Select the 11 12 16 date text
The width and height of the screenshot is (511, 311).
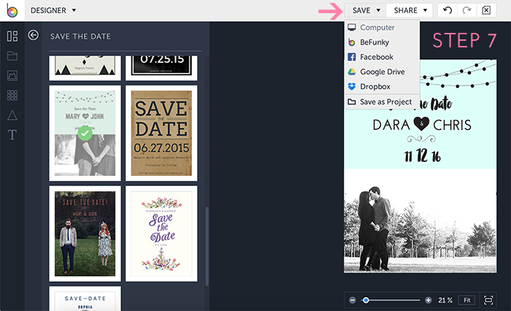click(423, 155)
